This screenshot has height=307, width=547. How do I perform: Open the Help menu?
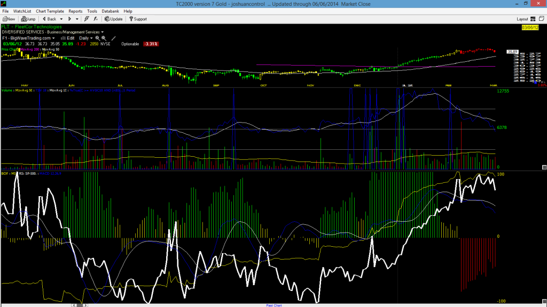tap(128, 11)
